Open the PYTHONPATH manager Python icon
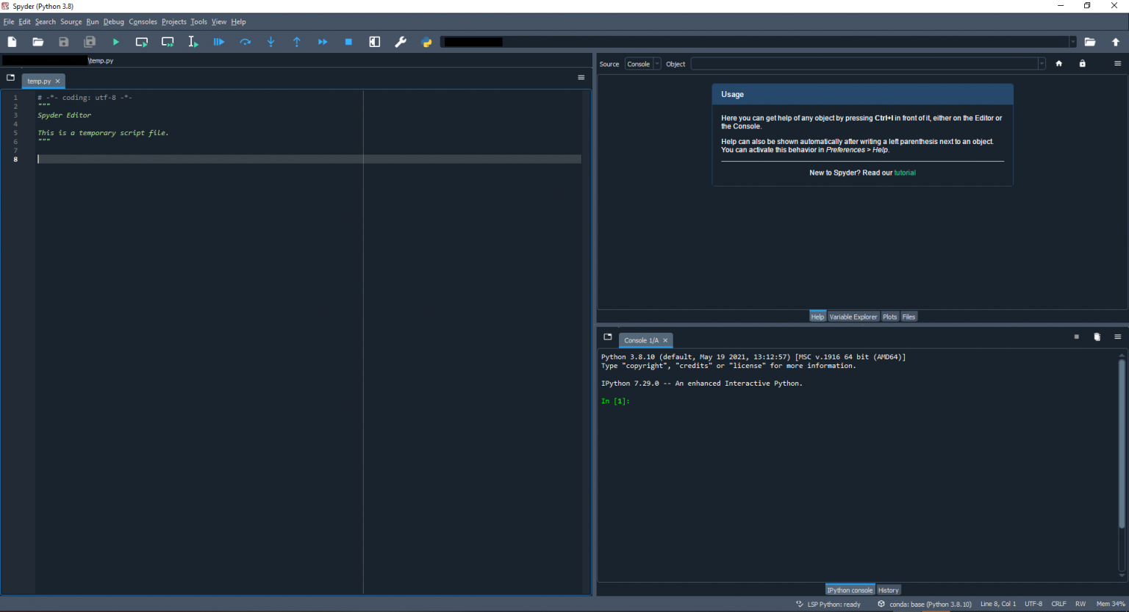 point(426,42)
